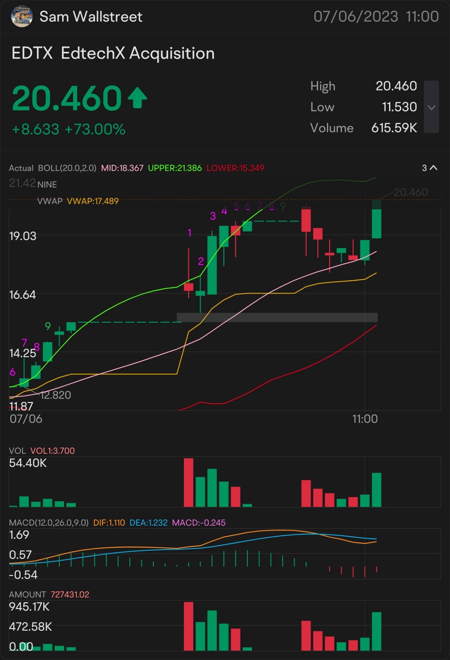Viewport: 450px width, 660px height.
Task: Tap the 07/06/2023 11:00 timestamp
Action: 376,17
